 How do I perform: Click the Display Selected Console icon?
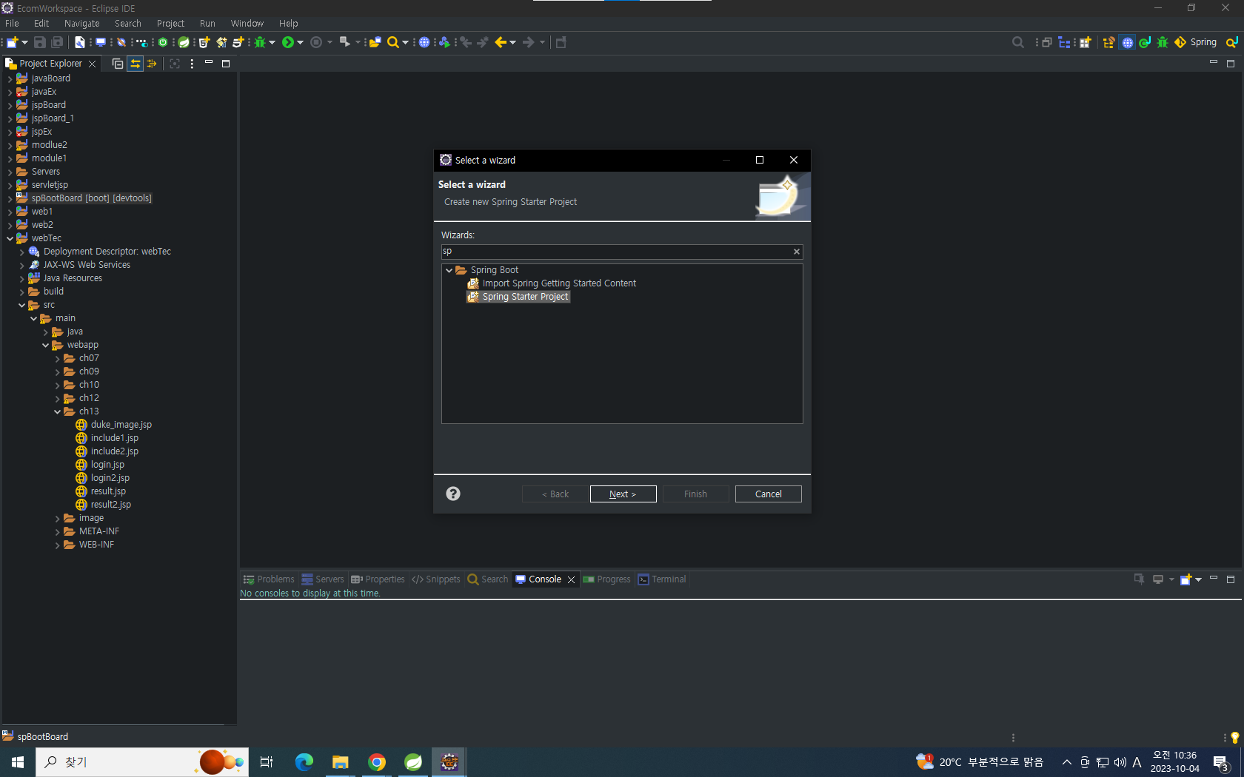pyautogui.click(x=1158, y=579)
